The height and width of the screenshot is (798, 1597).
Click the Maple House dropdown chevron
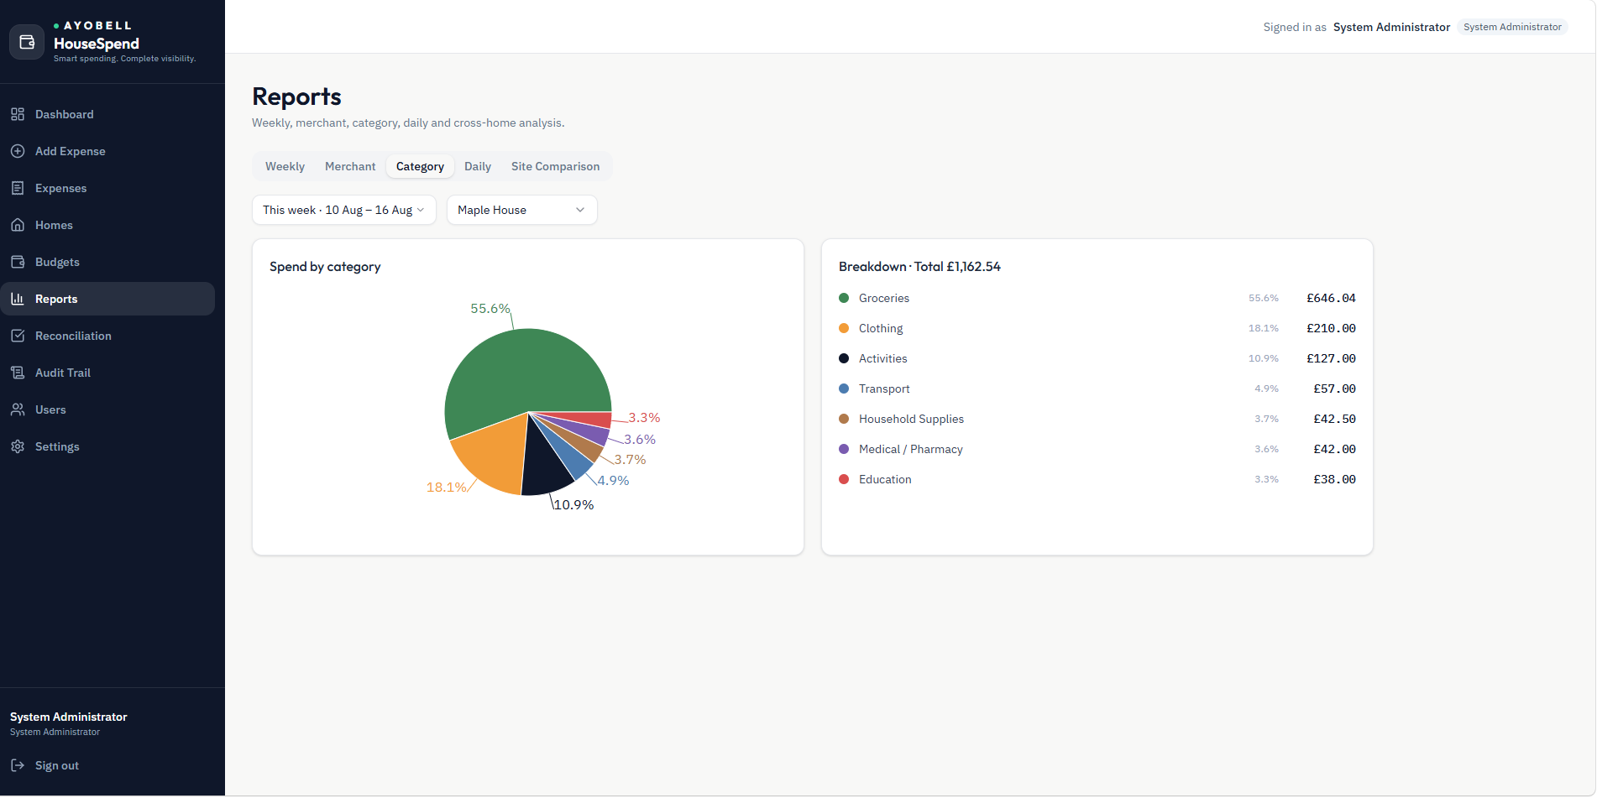pos(580,210)
